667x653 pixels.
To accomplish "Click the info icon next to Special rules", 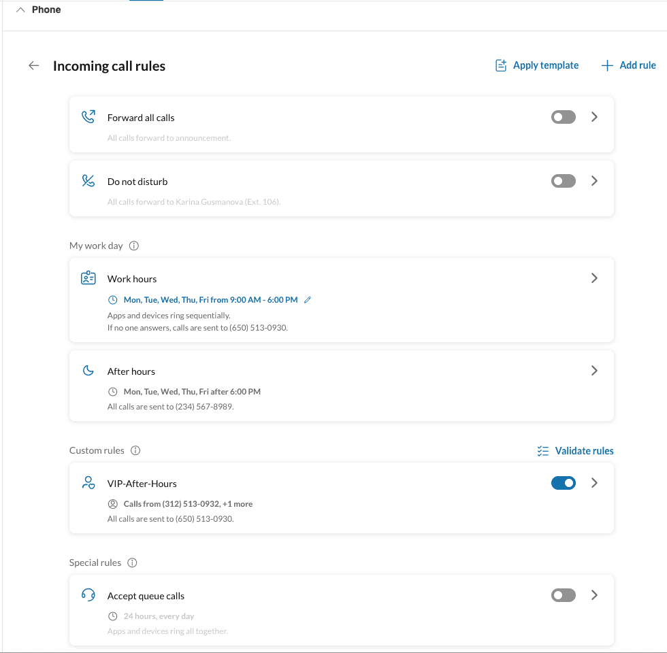I will click(133, 563).
